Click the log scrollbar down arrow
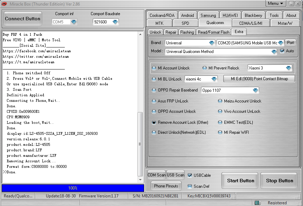303x206 pixels. (140, 180)
